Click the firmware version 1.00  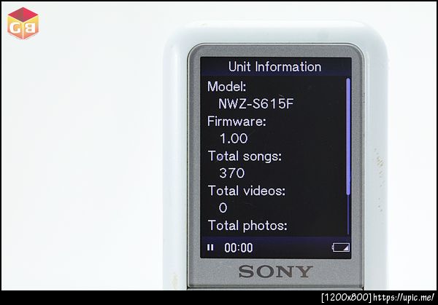click(234, 138)
